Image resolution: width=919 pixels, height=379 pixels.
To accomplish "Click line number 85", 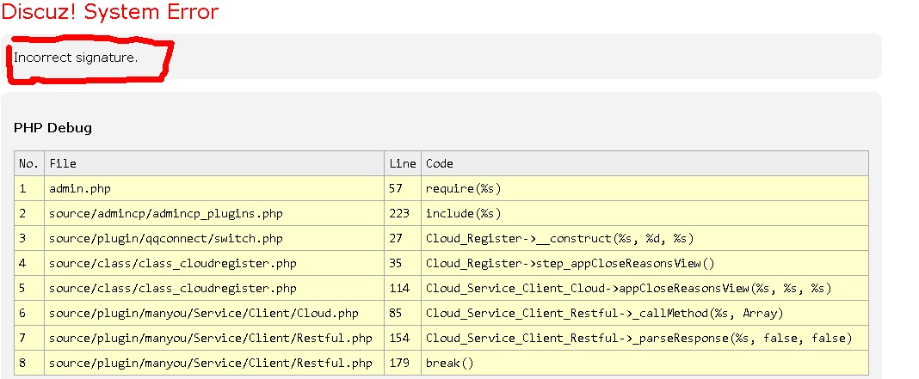I will (403, 313).
